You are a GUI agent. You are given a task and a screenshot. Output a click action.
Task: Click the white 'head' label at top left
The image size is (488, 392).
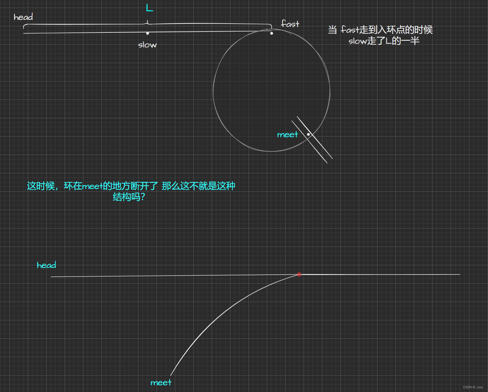click(x=23, y=17)
